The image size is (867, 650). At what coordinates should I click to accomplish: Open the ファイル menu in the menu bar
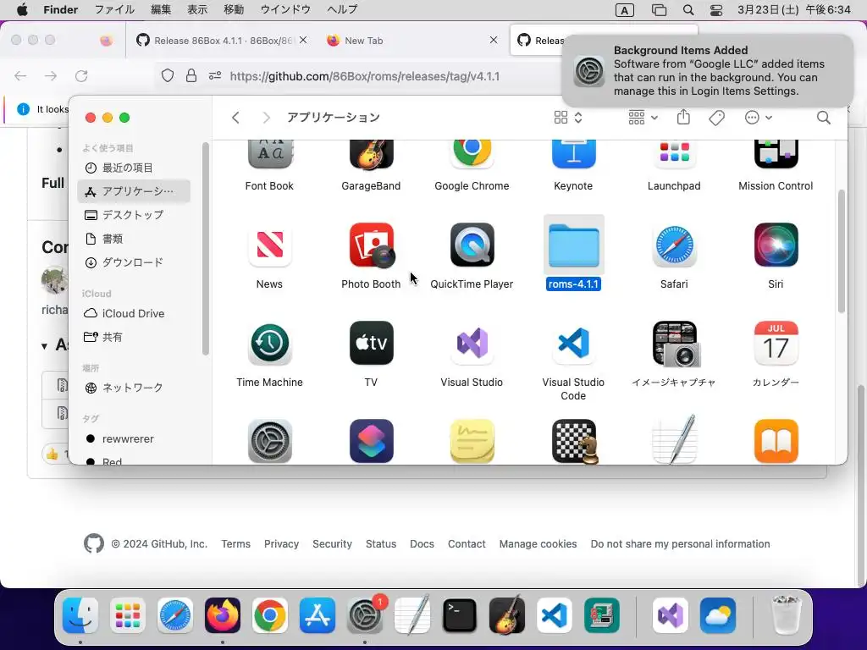click(x=114, y=9)
